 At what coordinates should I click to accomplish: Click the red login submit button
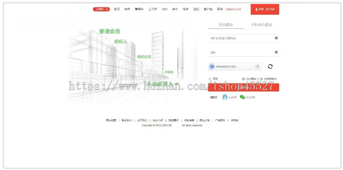(243, 87)
